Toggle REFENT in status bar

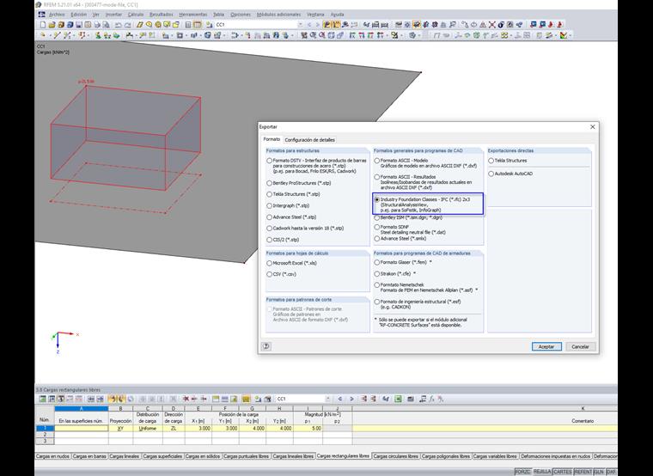pos(583,472)
